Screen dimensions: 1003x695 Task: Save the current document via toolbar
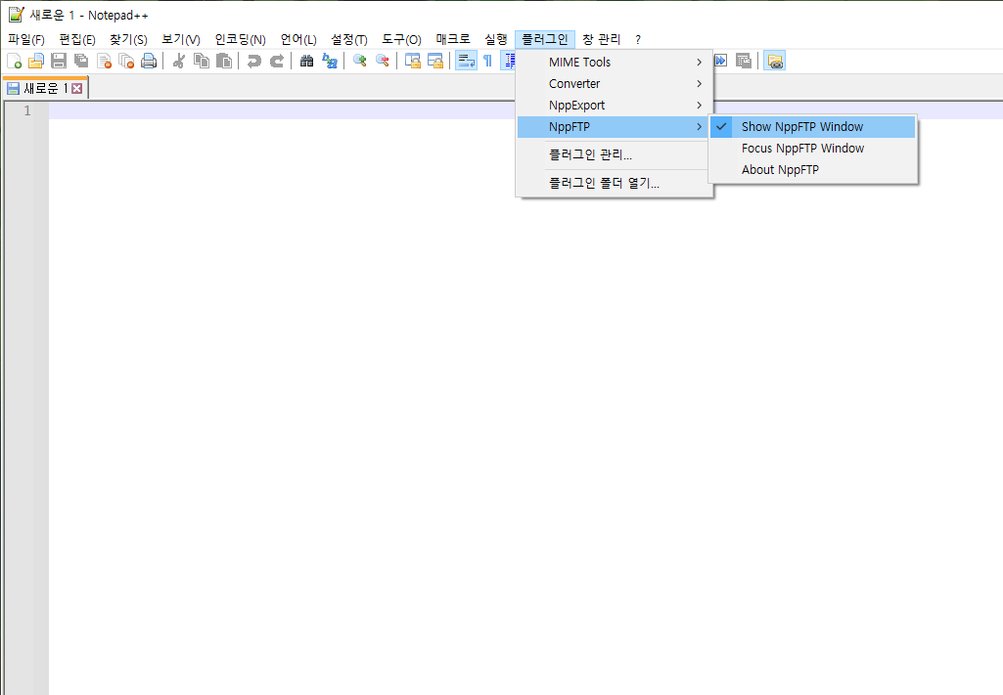tap(59, 62)
